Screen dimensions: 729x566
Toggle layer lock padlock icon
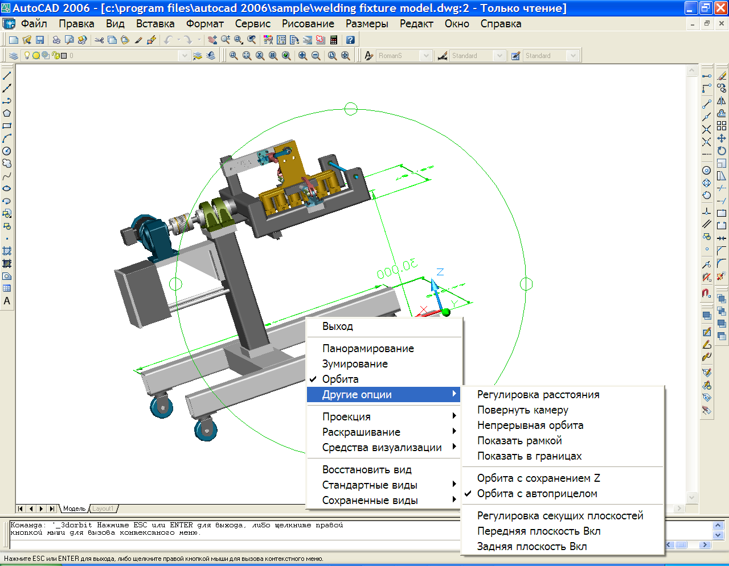55,55
